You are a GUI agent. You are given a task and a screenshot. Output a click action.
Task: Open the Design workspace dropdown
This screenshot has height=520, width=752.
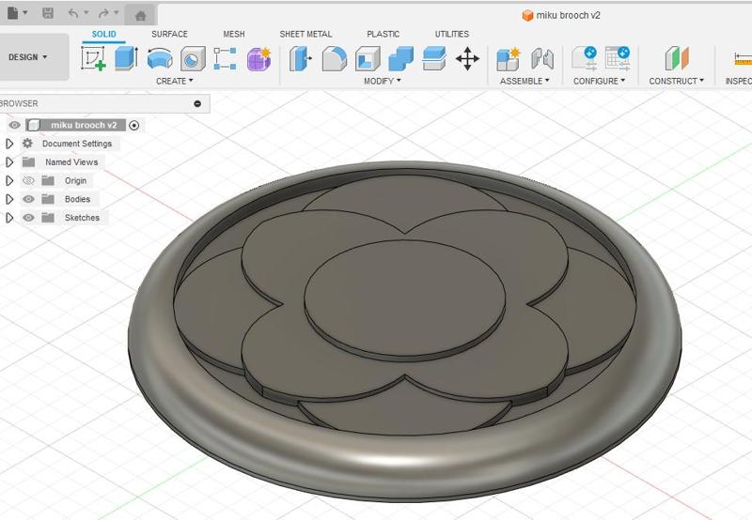(x=28, y=57)
